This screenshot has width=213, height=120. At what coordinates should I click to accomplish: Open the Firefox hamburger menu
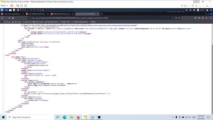[x=211, y=18]
